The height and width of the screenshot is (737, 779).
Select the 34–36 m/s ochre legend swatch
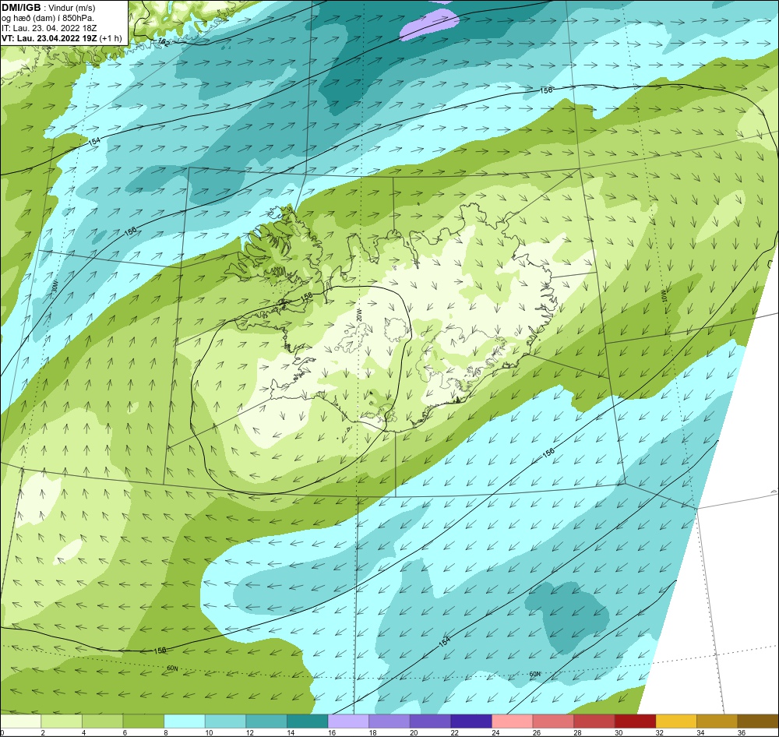[x=717, y=721]
